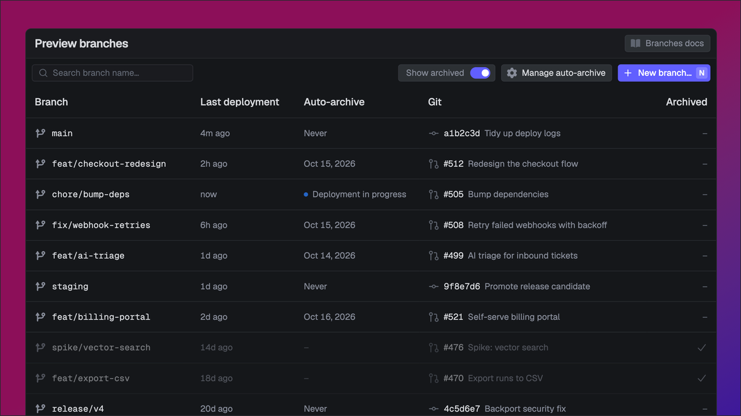The image size is (741, 416).
Task: Click archived checkmark for spike/vector-search
Action: (701, 348)
